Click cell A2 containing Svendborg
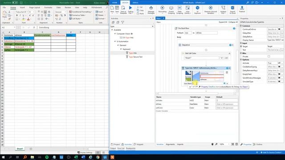Image resolution: width=285 pixels, height=160 pixels. pyautogui.click(x=9, y=38)
